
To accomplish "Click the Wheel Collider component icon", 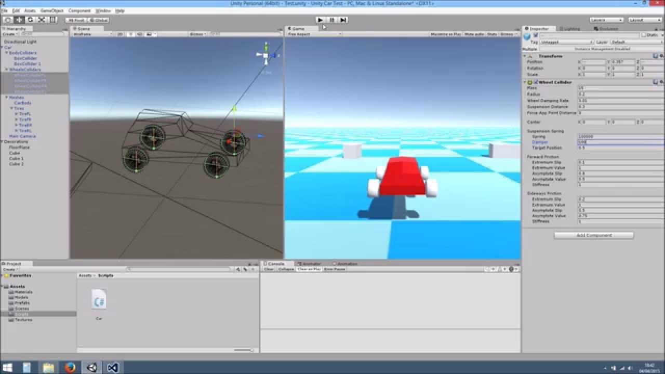I will (530, 82).
